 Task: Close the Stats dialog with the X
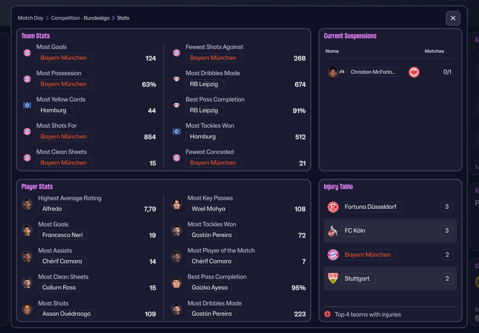(x=453, y=18)
